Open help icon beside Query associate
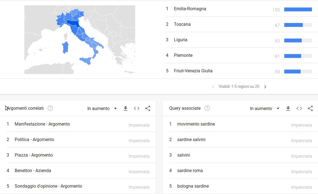 click(207, 108)
